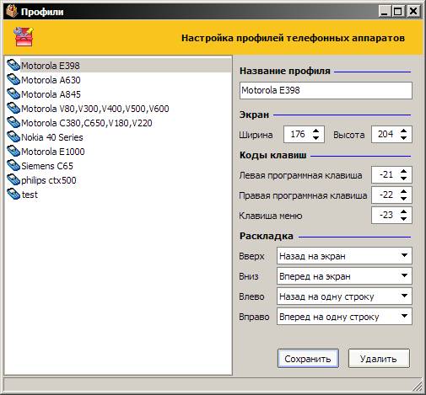
Task: Click the phone icon beside Motorola A845
Action: point(13,94)
